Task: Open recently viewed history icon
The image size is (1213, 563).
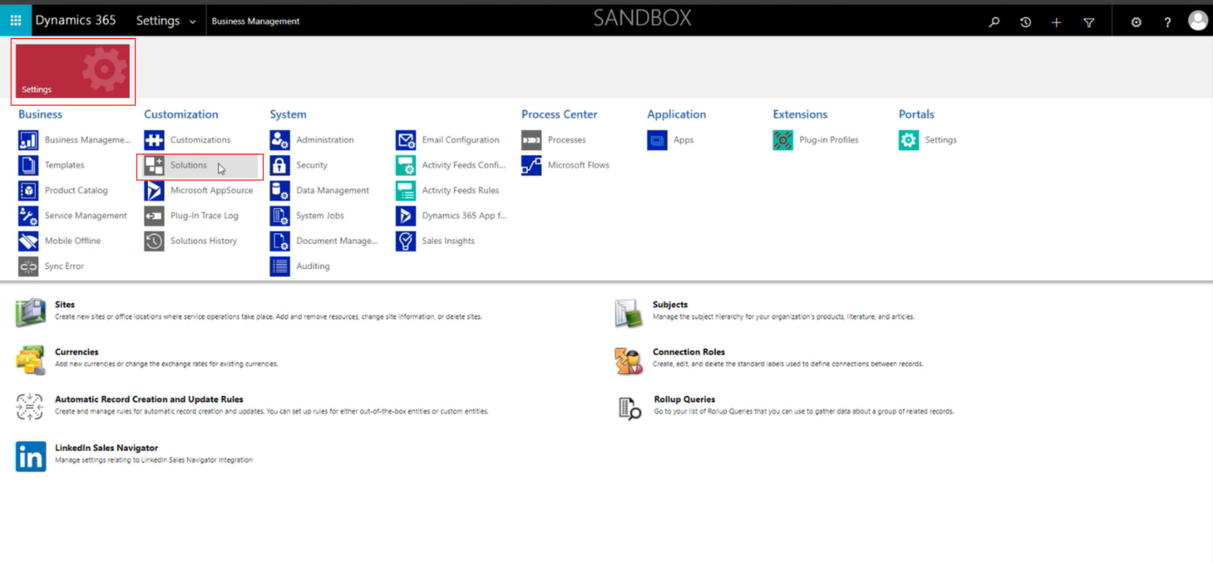Action: point(1025,22)
